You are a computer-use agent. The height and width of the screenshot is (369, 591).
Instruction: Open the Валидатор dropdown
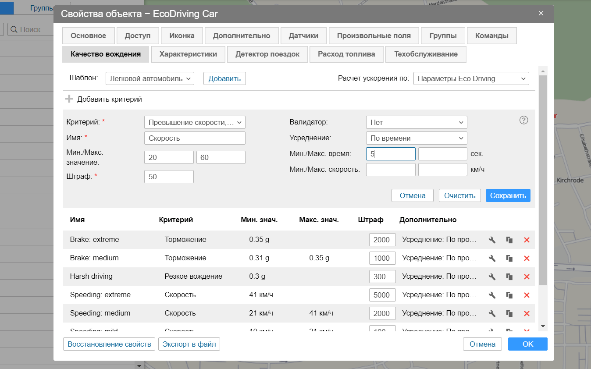[x=417, y=122]
